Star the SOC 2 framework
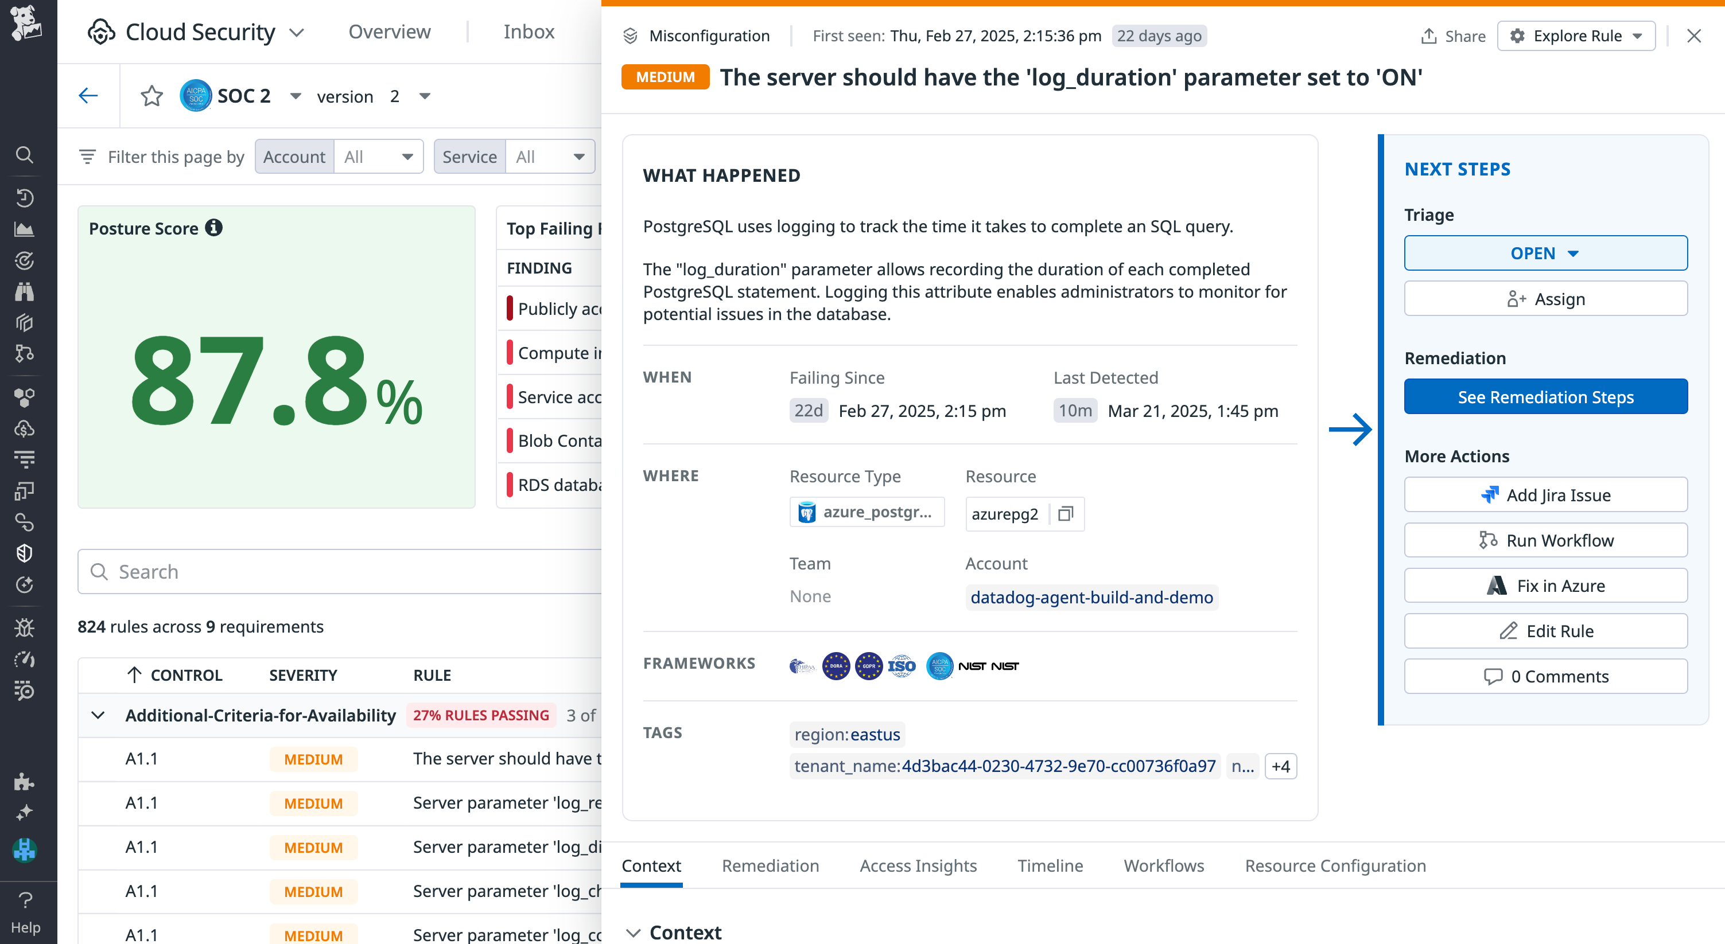The height and width of the screenshot is (944, 1725). (x=152, y=96)
